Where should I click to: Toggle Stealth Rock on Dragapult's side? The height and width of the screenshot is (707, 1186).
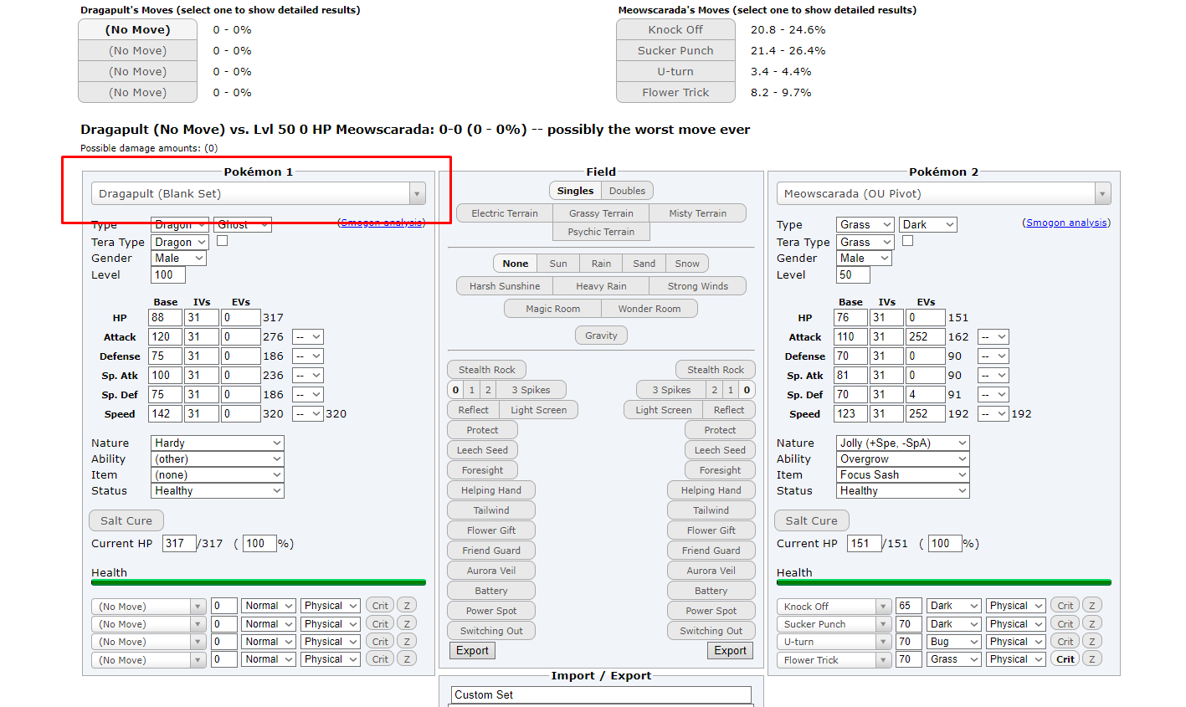(487, 370)
